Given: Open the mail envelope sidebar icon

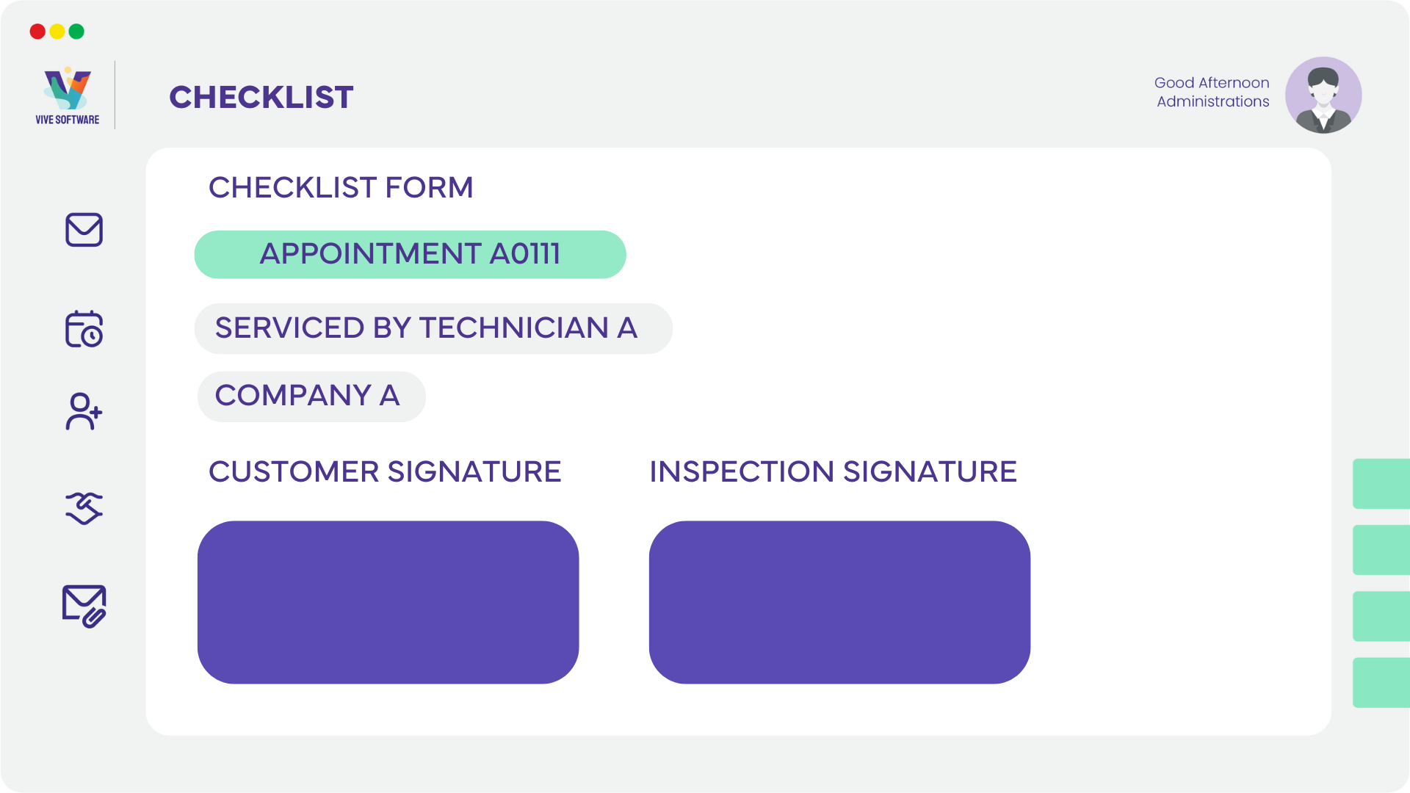Looking at the screenshot, I should click(84, 230).
